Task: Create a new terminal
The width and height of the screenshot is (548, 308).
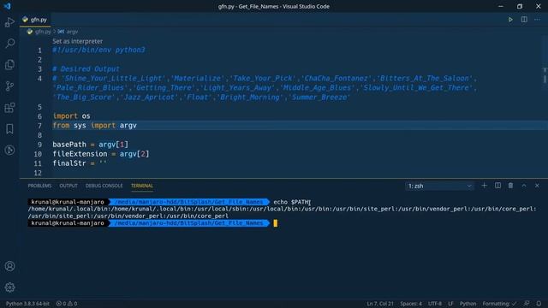Action: (484, 186)
